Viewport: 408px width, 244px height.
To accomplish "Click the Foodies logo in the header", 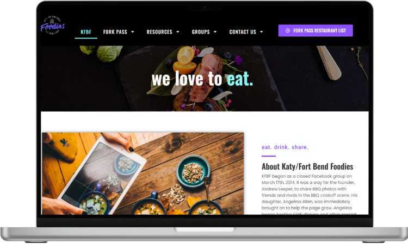I will click(53, 25).
